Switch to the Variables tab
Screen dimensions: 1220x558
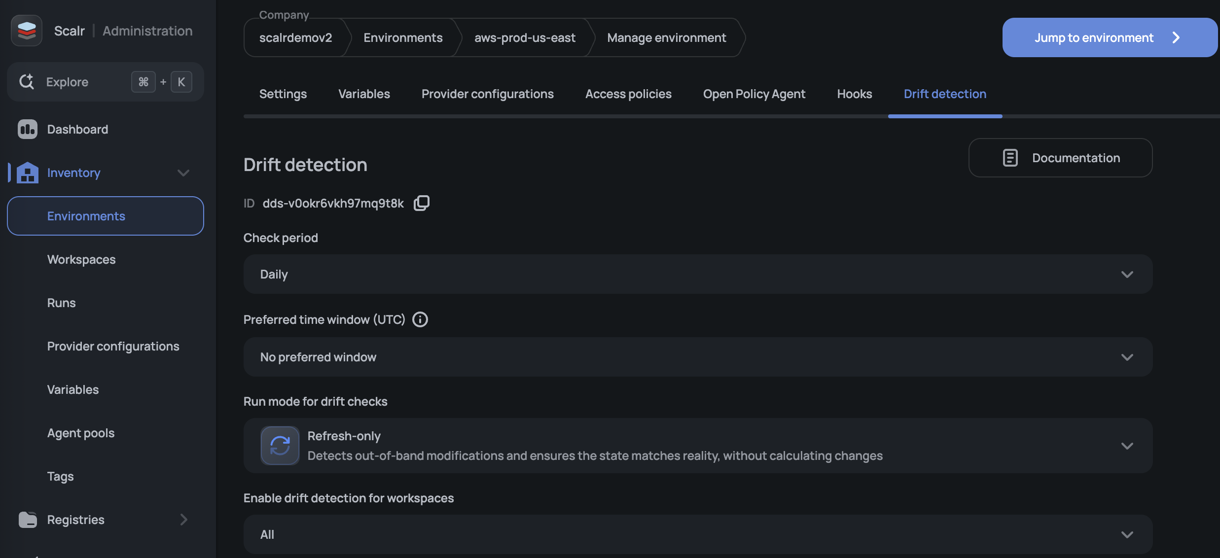[x=364, y=94]
